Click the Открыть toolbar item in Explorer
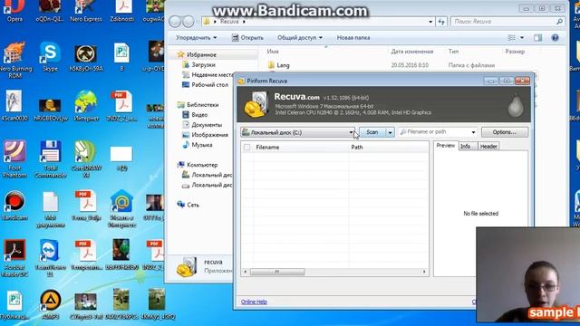 pos(247,38)
